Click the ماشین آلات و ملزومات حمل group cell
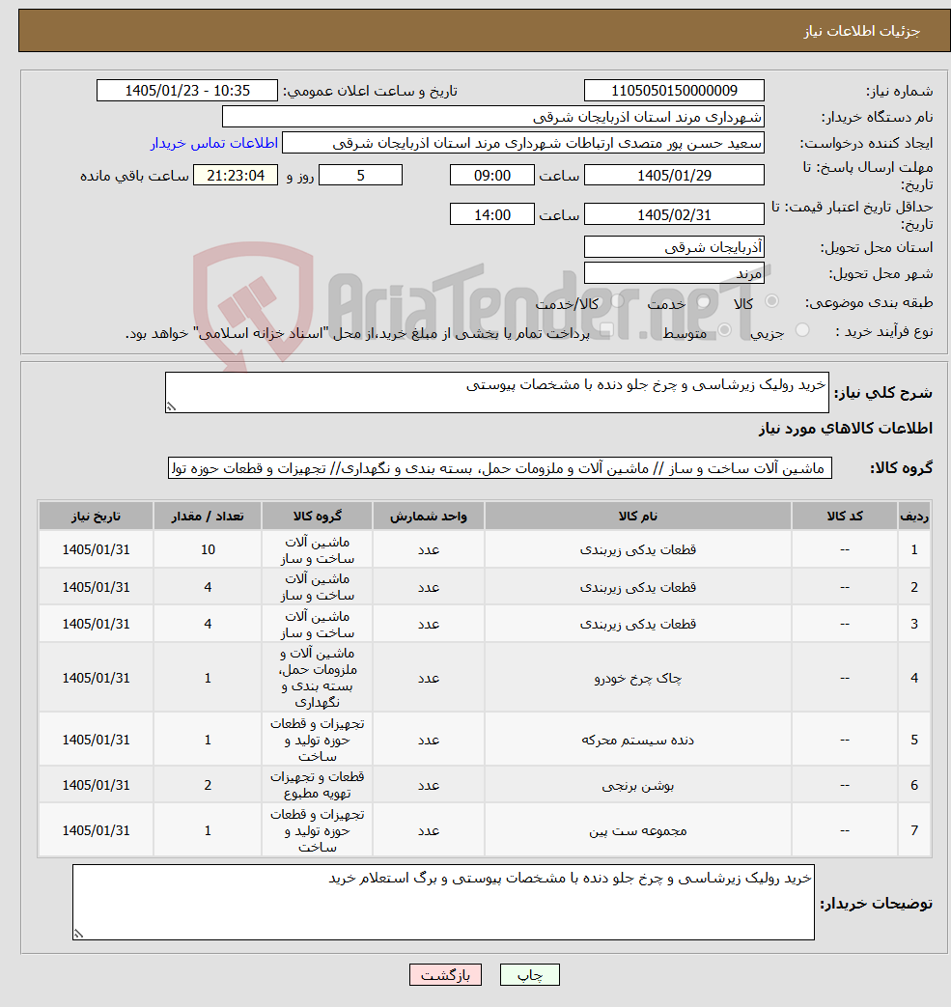The width and height of the screenshot is (951, 1007). tap(318, 678)
